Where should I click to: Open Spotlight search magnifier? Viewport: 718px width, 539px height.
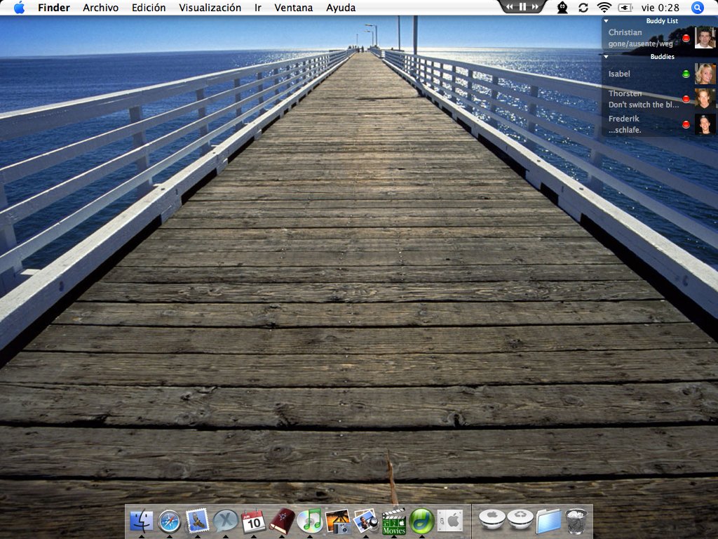[x=698, y=7]
